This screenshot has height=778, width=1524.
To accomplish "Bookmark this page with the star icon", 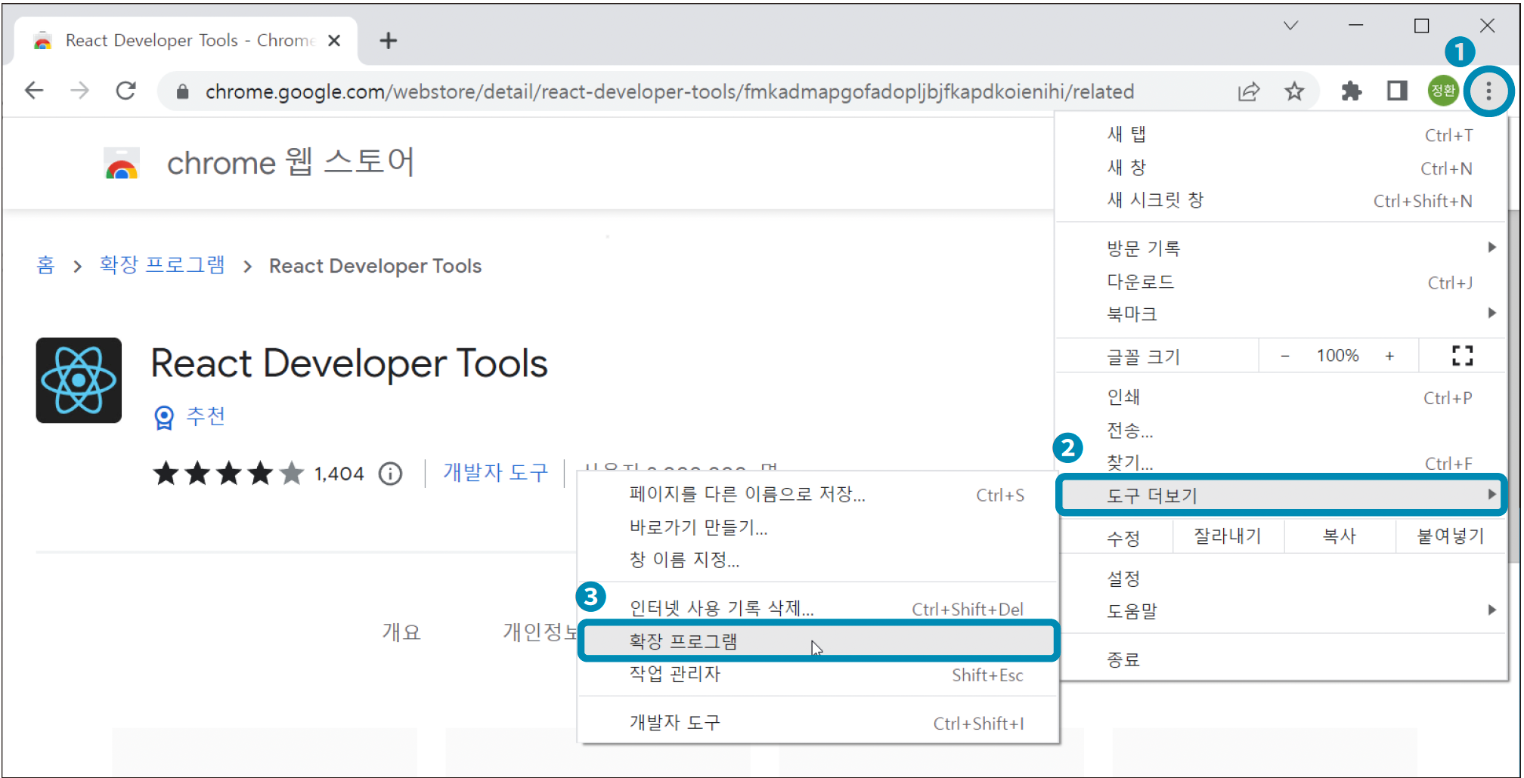I will (1294, 91).
